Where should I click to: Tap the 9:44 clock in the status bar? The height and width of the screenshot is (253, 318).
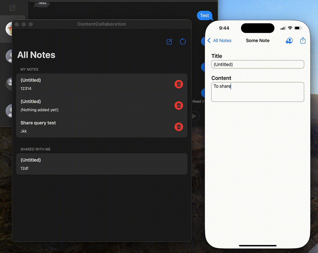click(x=224, y=28)
